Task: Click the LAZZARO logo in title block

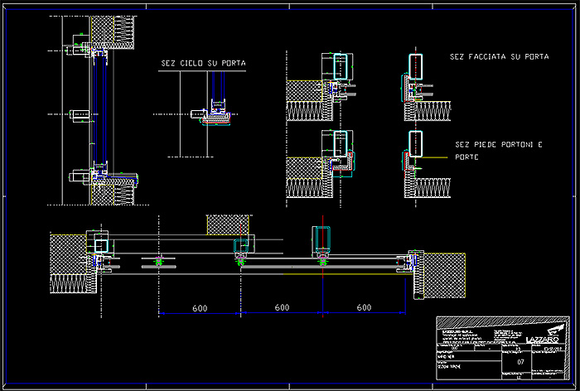Action: tap(543, 339)
